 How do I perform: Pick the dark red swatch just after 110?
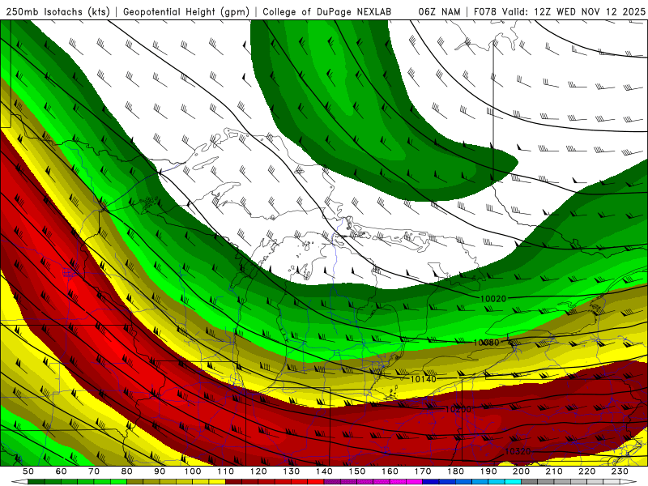[233, 482]
